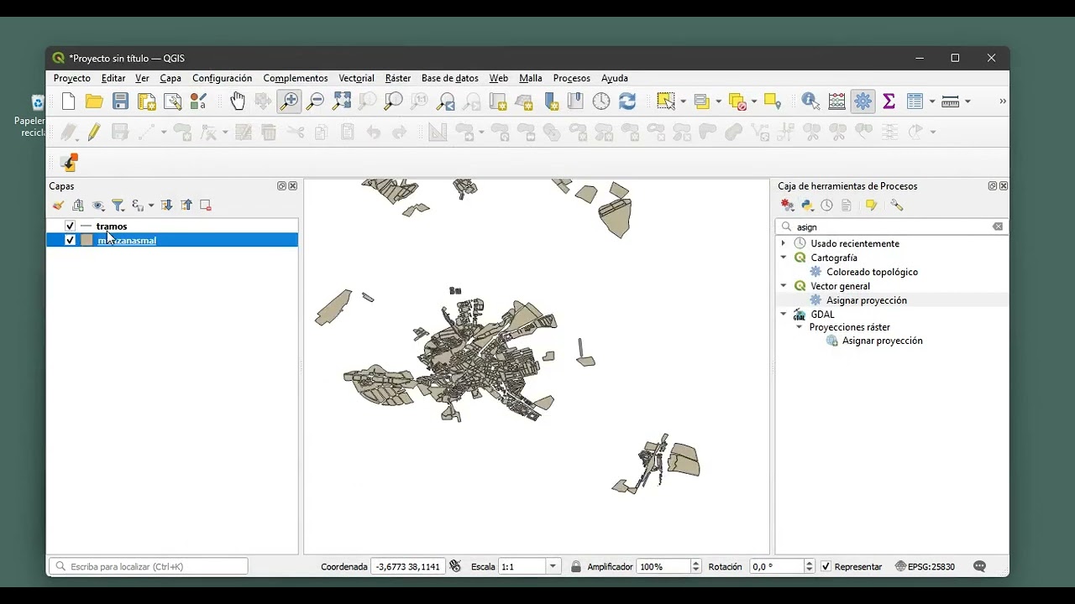Show statistical summary sigma icon
This screenshot has height=604, width=1075.
(x=889, y=102)
